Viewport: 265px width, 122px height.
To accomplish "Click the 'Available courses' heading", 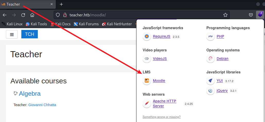I will pos(39,81).
